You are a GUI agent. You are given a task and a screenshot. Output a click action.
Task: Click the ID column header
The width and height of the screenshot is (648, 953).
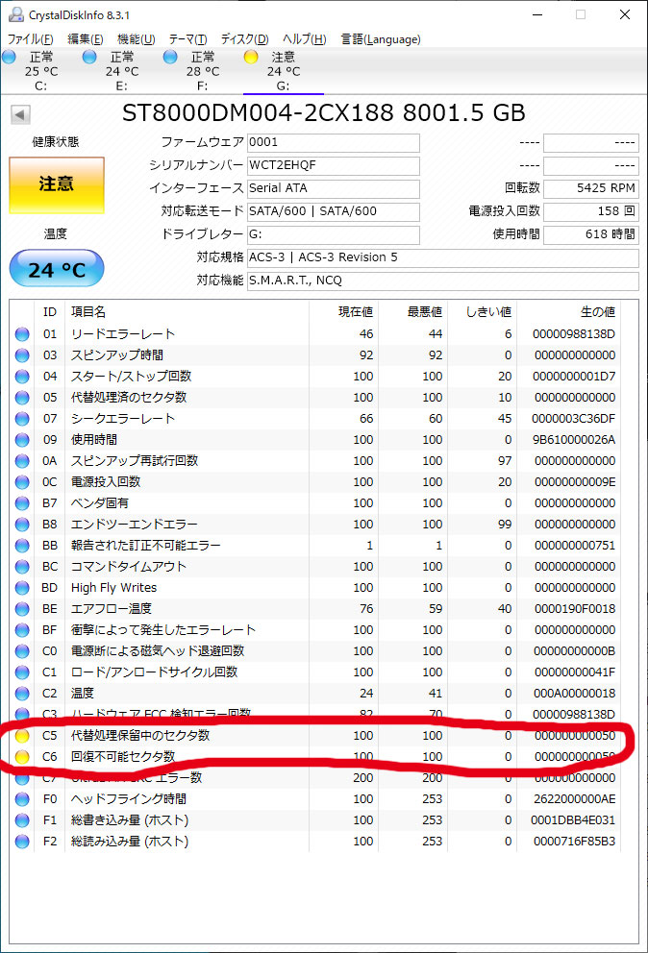click(x=50, y=312)
